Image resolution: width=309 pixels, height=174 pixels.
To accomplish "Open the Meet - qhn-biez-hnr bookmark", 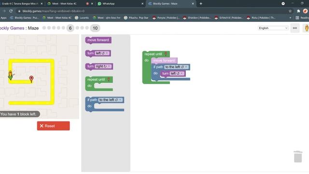I will pyautogui.click(x=106, y=18).
